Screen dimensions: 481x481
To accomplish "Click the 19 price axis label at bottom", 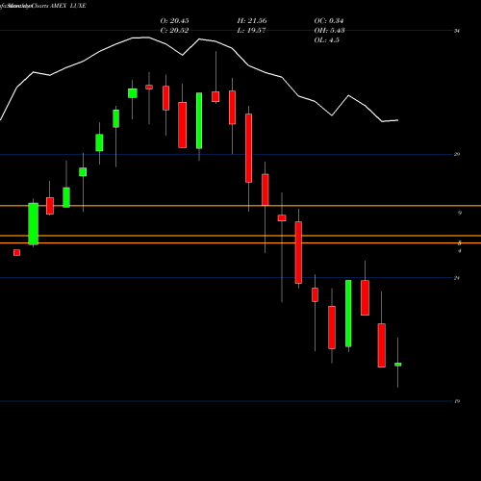I will pyautogui.click(x=457, y=401).
